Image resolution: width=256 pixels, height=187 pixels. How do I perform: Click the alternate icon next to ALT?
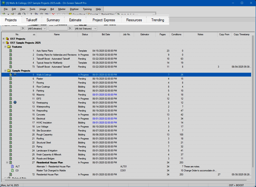pyautogui.click(x=12, y=166)
